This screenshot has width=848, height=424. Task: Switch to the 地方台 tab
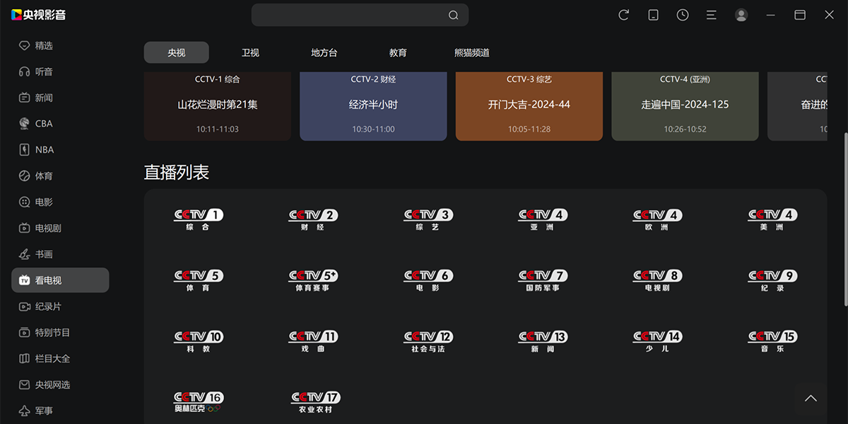[x=324, y=52]
